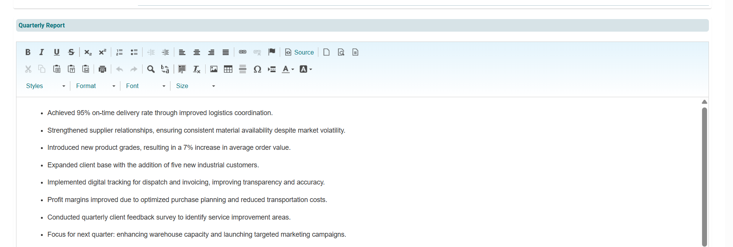
Task: Switch to Source view
Action: 300,52
